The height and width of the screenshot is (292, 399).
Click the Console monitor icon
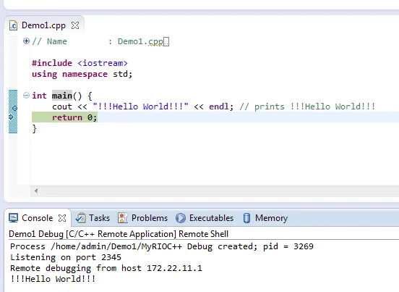[x=13, y=218]
